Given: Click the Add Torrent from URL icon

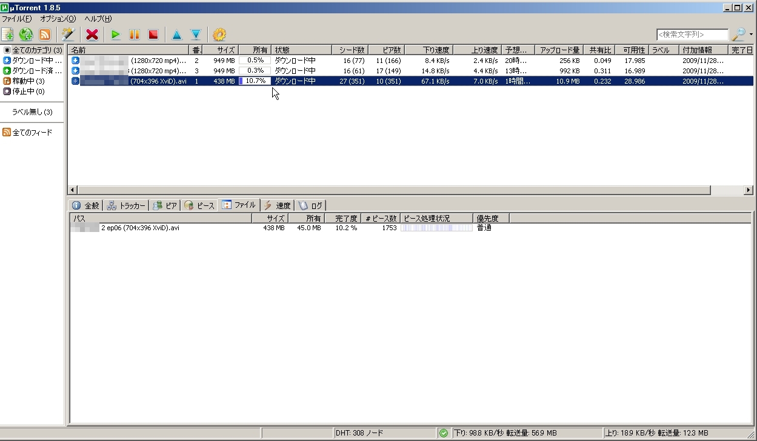Looking at the screenshot, I should coord(26,35).
